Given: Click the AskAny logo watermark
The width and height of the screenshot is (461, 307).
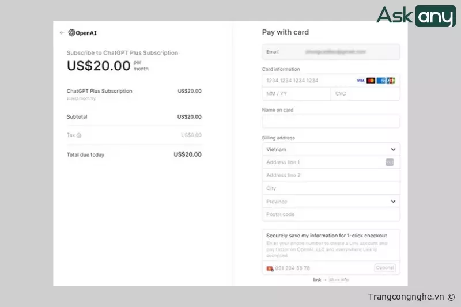Looking at the screenshot, I should 415,16.
